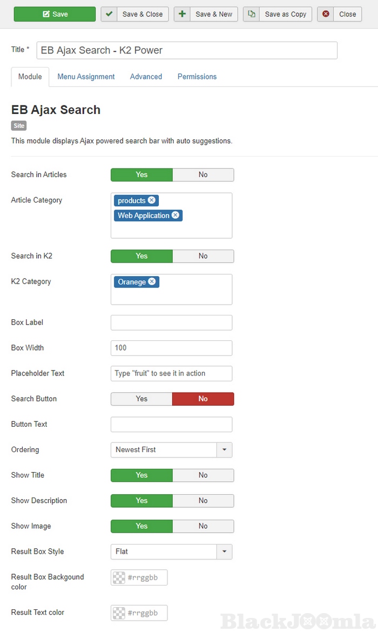Click the green Save button
This screenshot has width=378, height=632.
click(55, 14)
